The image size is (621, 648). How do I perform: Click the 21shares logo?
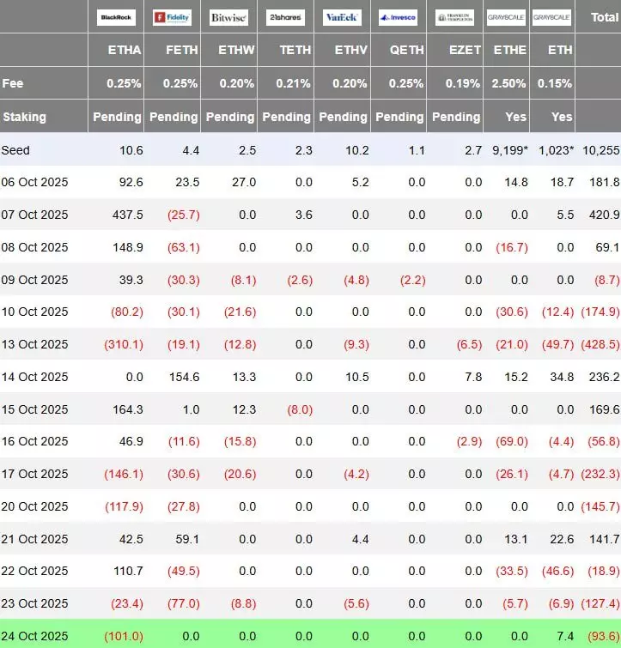pyautogui.click(x=285, y=17)
